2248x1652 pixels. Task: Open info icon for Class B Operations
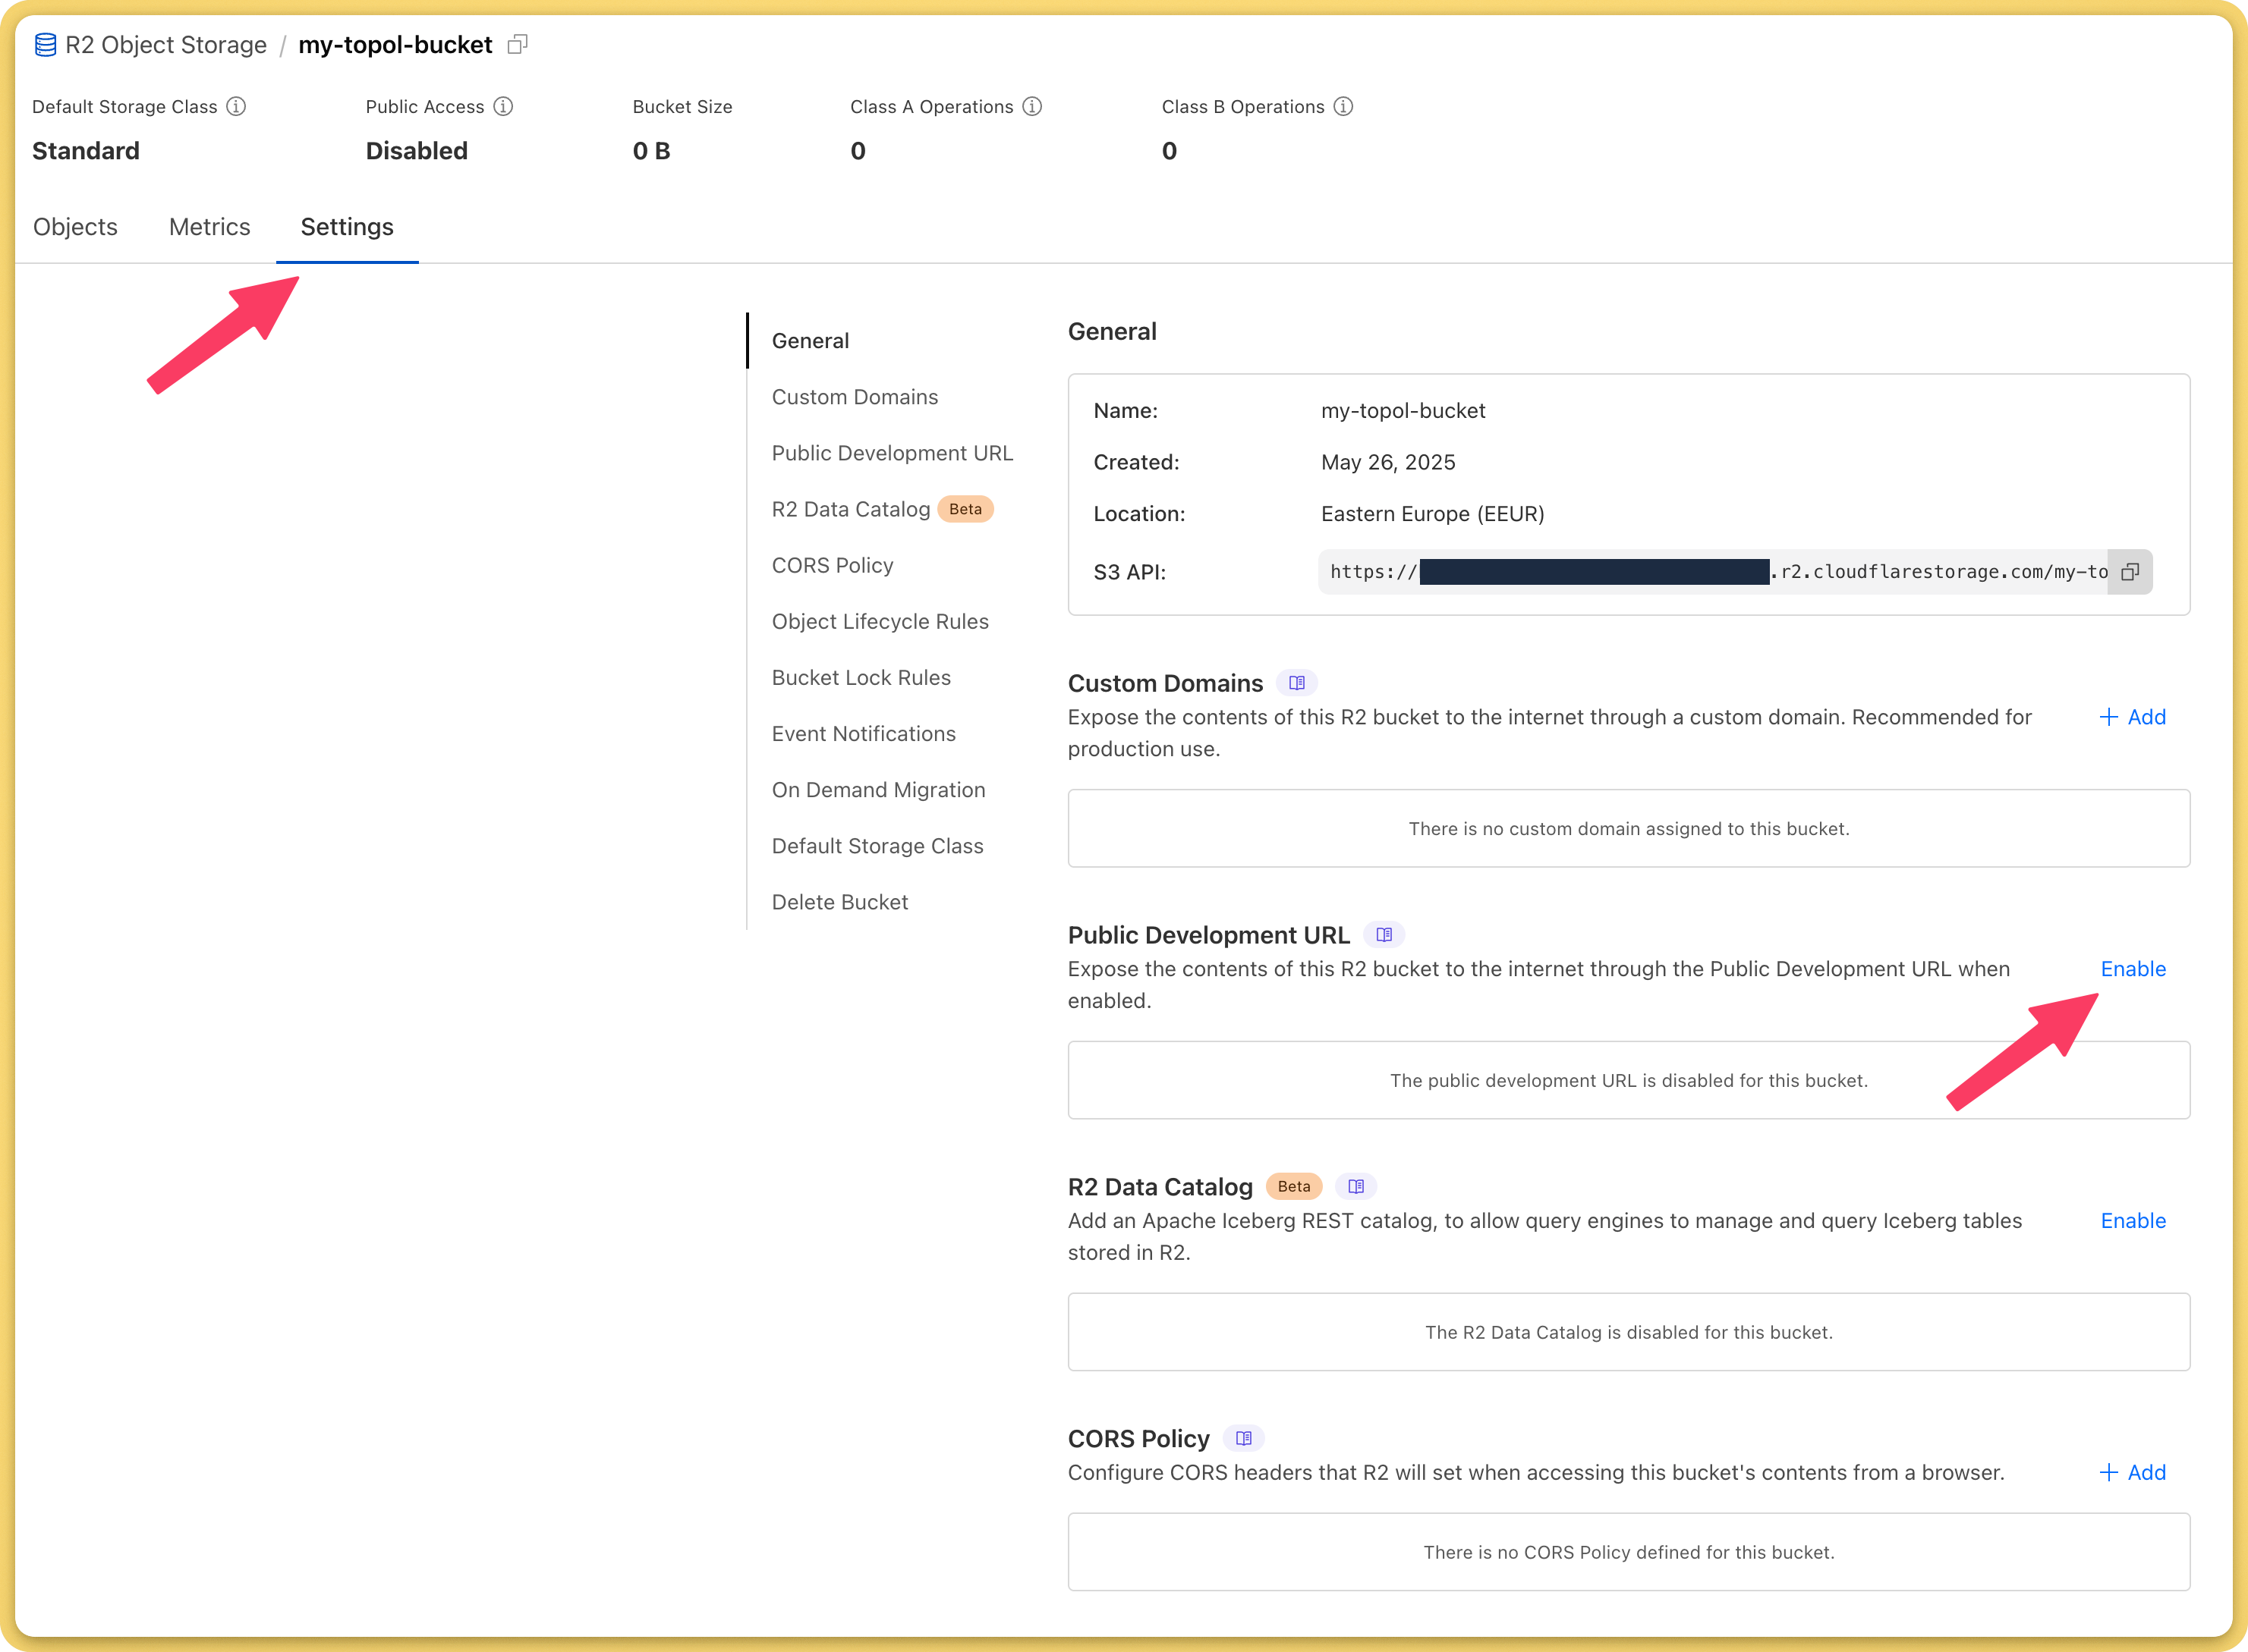(x=1343, y=106)
